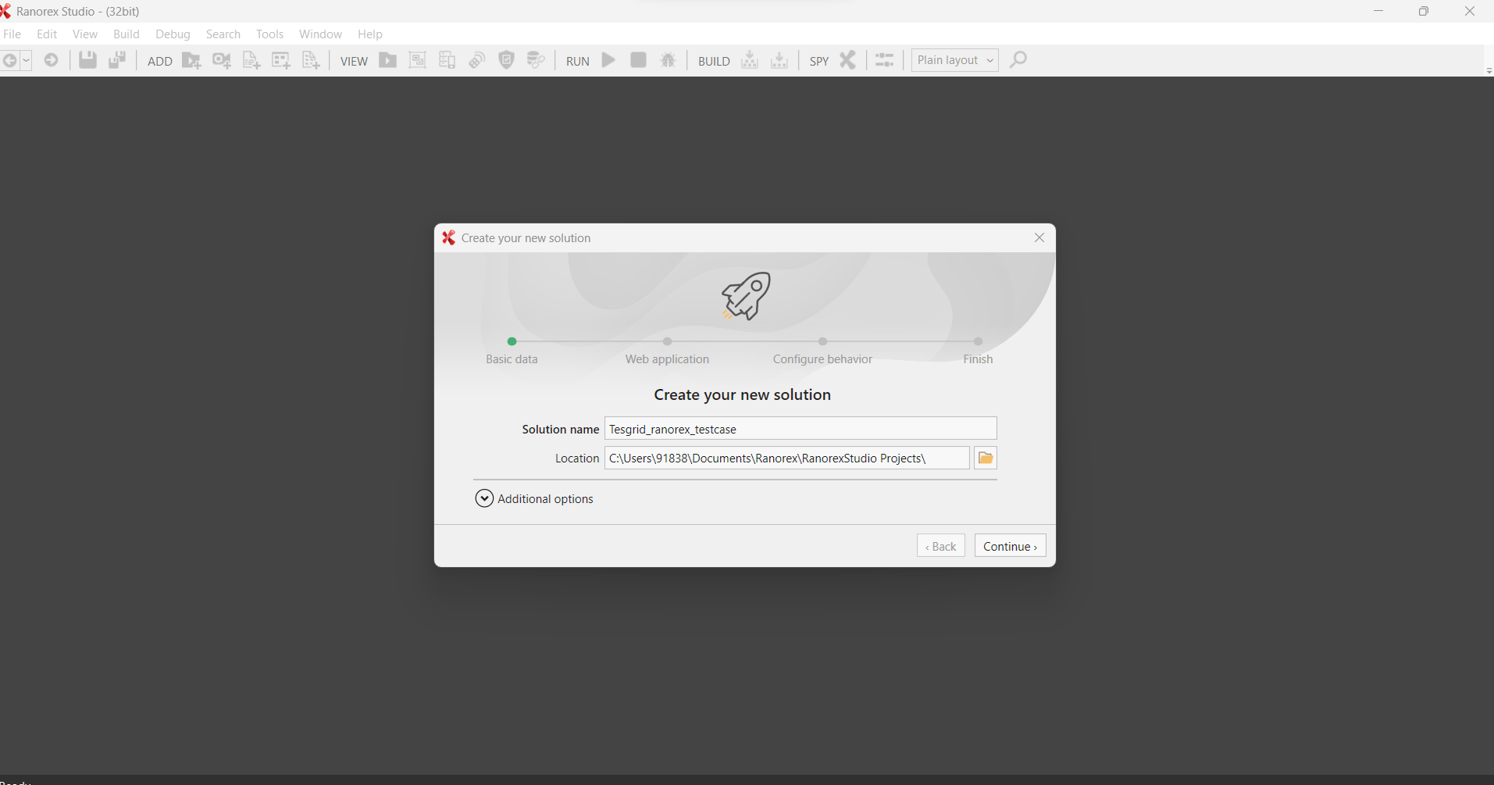Open the instrumentation wizard icon next to Spy
The width and height of the screenshot is (1494, 785).
(885, 60)
